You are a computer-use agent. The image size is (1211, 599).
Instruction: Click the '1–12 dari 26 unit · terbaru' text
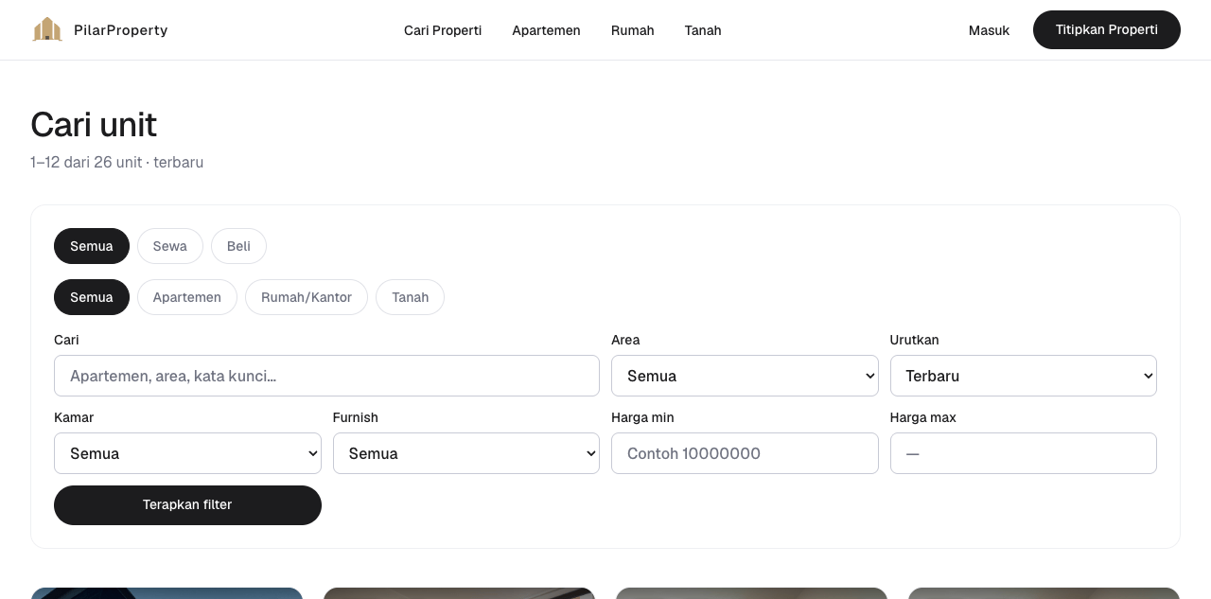(117, 163)
